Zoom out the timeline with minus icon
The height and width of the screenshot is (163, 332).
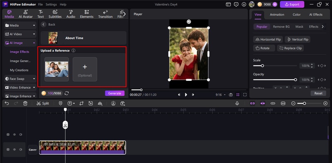tap(293, 104)
